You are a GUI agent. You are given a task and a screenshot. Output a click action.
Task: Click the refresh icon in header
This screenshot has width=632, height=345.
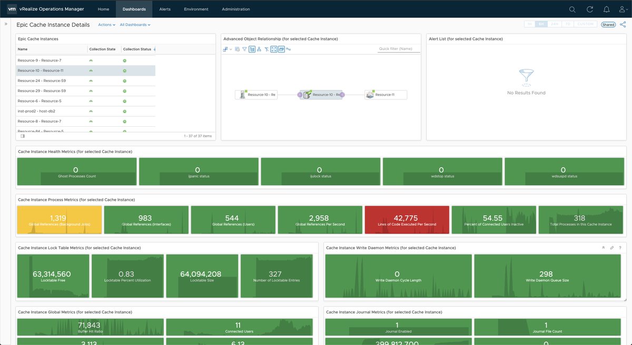click(590, 9)
